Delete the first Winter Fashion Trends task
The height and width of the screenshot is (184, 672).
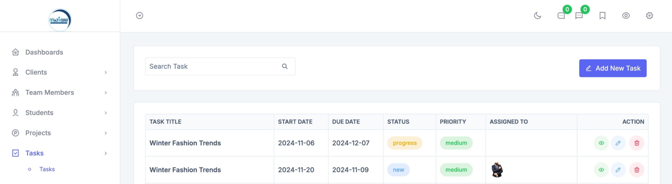click(637, 143)
